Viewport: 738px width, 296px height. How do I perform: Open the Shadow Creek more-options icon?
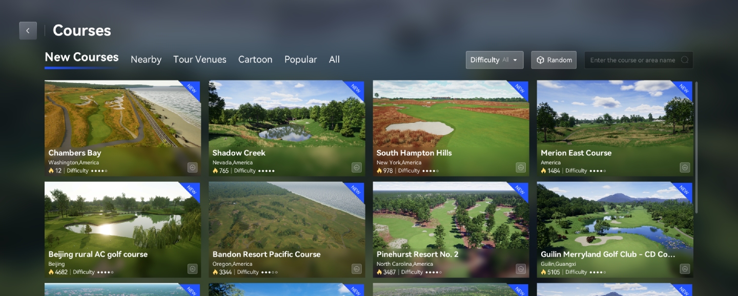point(357,167)
